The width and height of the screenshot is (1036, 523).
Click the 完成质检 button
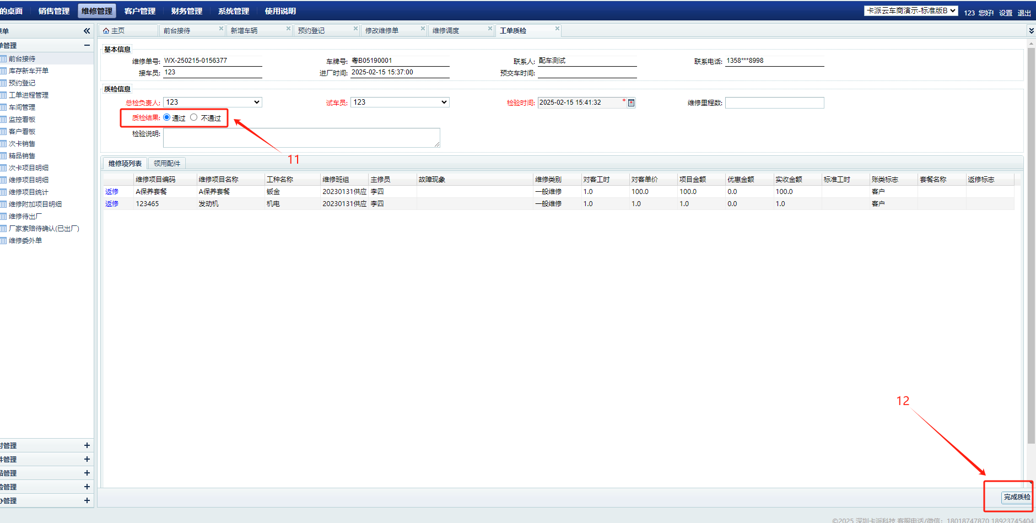(x=1016, y=497)
